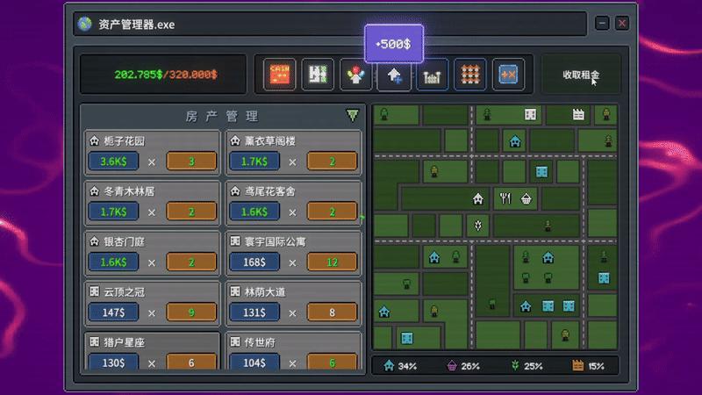This screenshot has width=702, height=395.
Task: Click the orange factory 15% legend
Action: 588,365
